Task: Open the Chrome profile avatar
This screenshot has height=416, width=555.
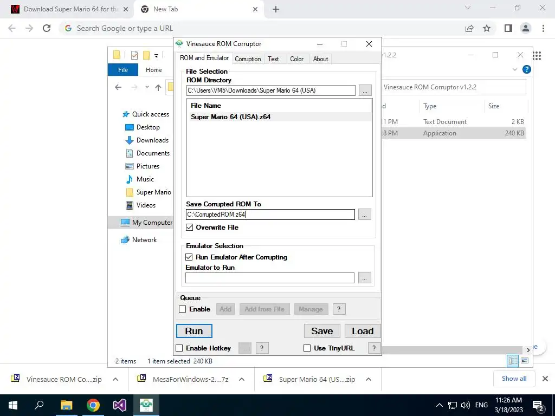Action: pos(526,28)
